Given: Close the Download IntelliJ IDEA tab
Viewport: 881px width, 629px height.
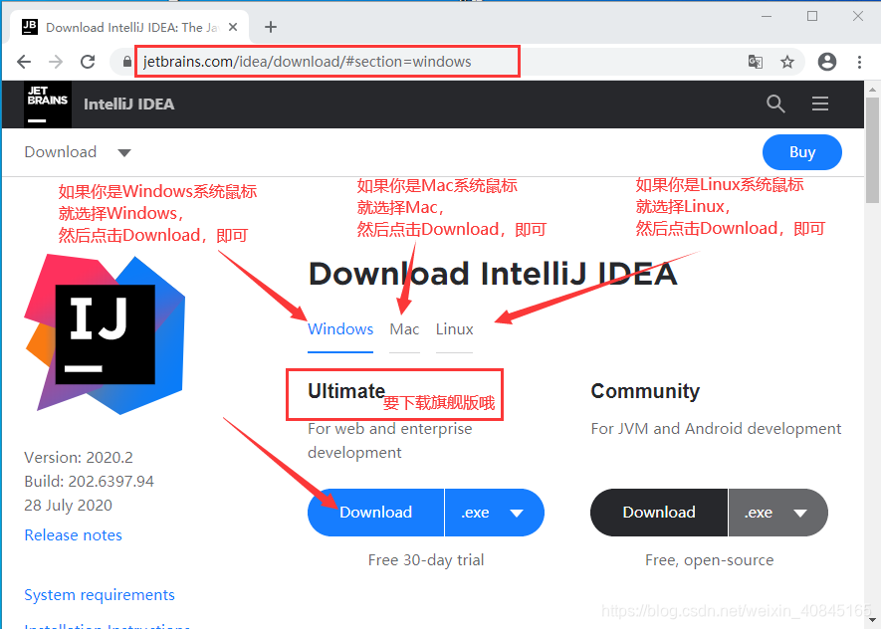Looking at the screenshot, I should coord(233,27).
